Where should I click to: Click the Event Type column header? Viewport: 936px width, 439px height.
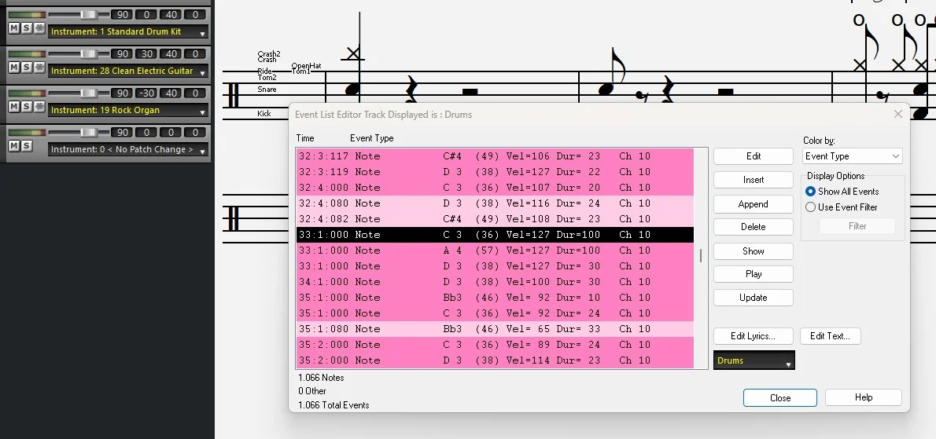click(x=372, y=138)
